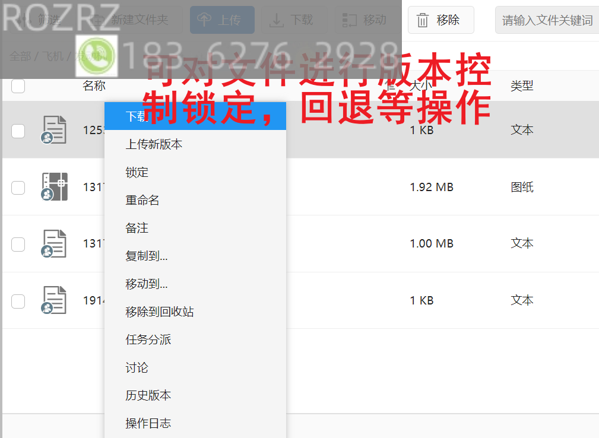Image resolution: width=599 pixels, height=438 pixels.
Task: Click the cloud upload 上传 button
Action: 222,20
